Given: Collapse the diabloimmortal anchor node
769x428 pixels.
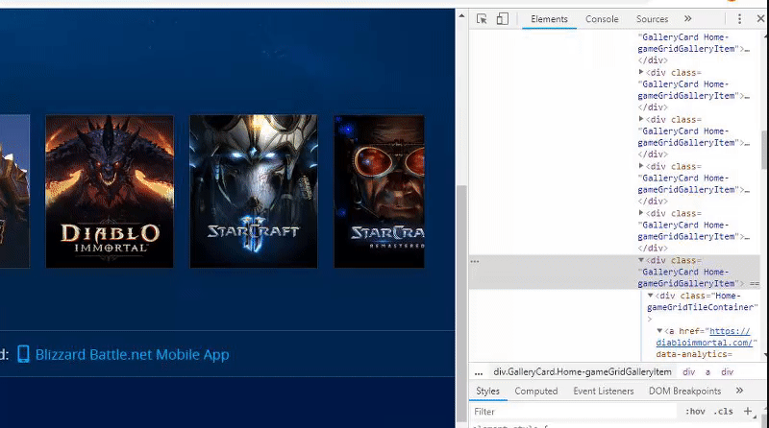Looking at the screenshot, I should click(x=659, y=330).
